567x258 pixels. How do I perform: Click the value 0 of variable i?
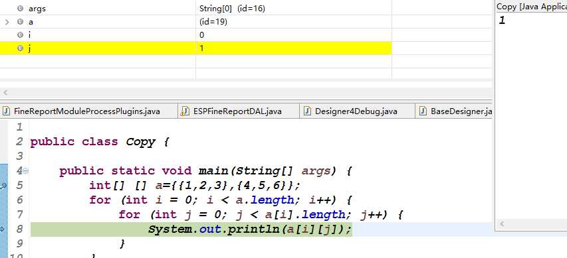[202, 35]
